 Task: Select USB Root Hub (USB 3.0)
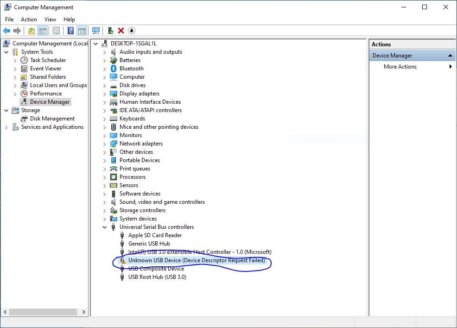(x=157, y=277)
